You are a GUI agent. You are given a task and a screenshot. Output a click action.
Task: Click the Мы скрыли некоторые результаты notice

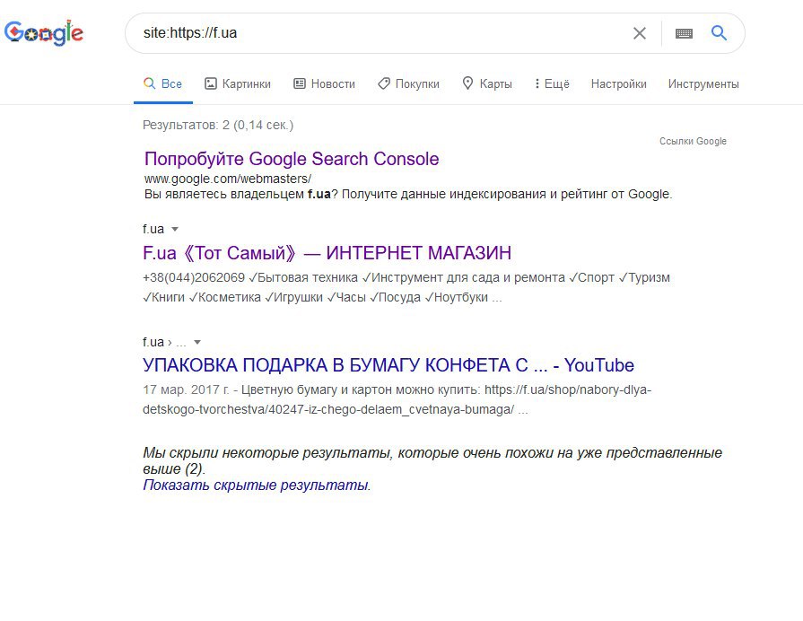point(432,460)
